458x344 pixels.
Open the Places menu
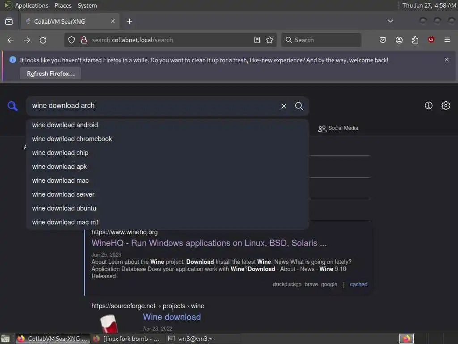coord(63,5)
